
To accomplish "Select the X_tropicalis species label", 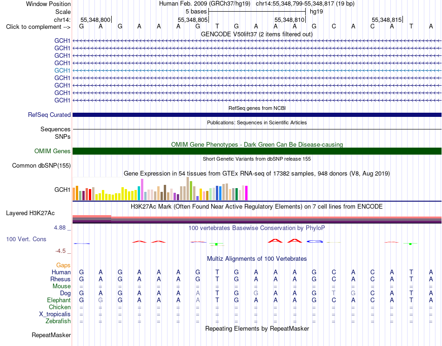I will pyautogui.click(x=55, y=314).
